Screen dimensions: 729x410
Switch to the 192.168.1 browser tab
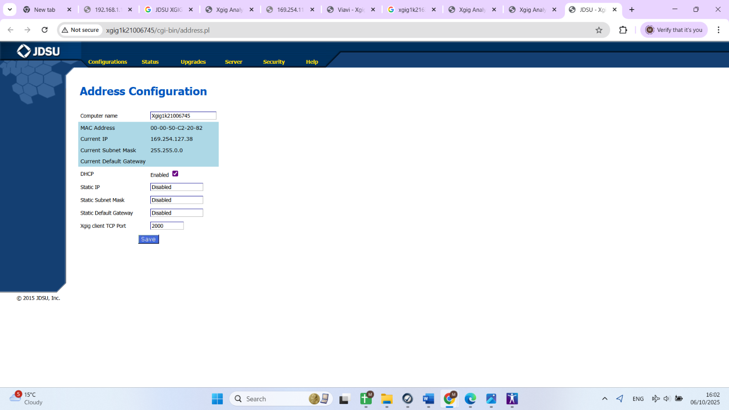point(108,10)
